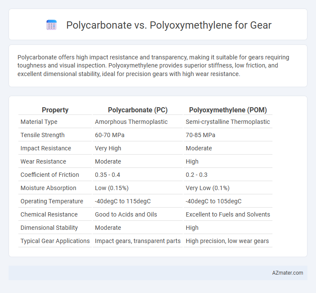Viewport: 316px width, 293px height.
Task: Click the Wear Resistance row label
Action: click(x=43, y=161)
